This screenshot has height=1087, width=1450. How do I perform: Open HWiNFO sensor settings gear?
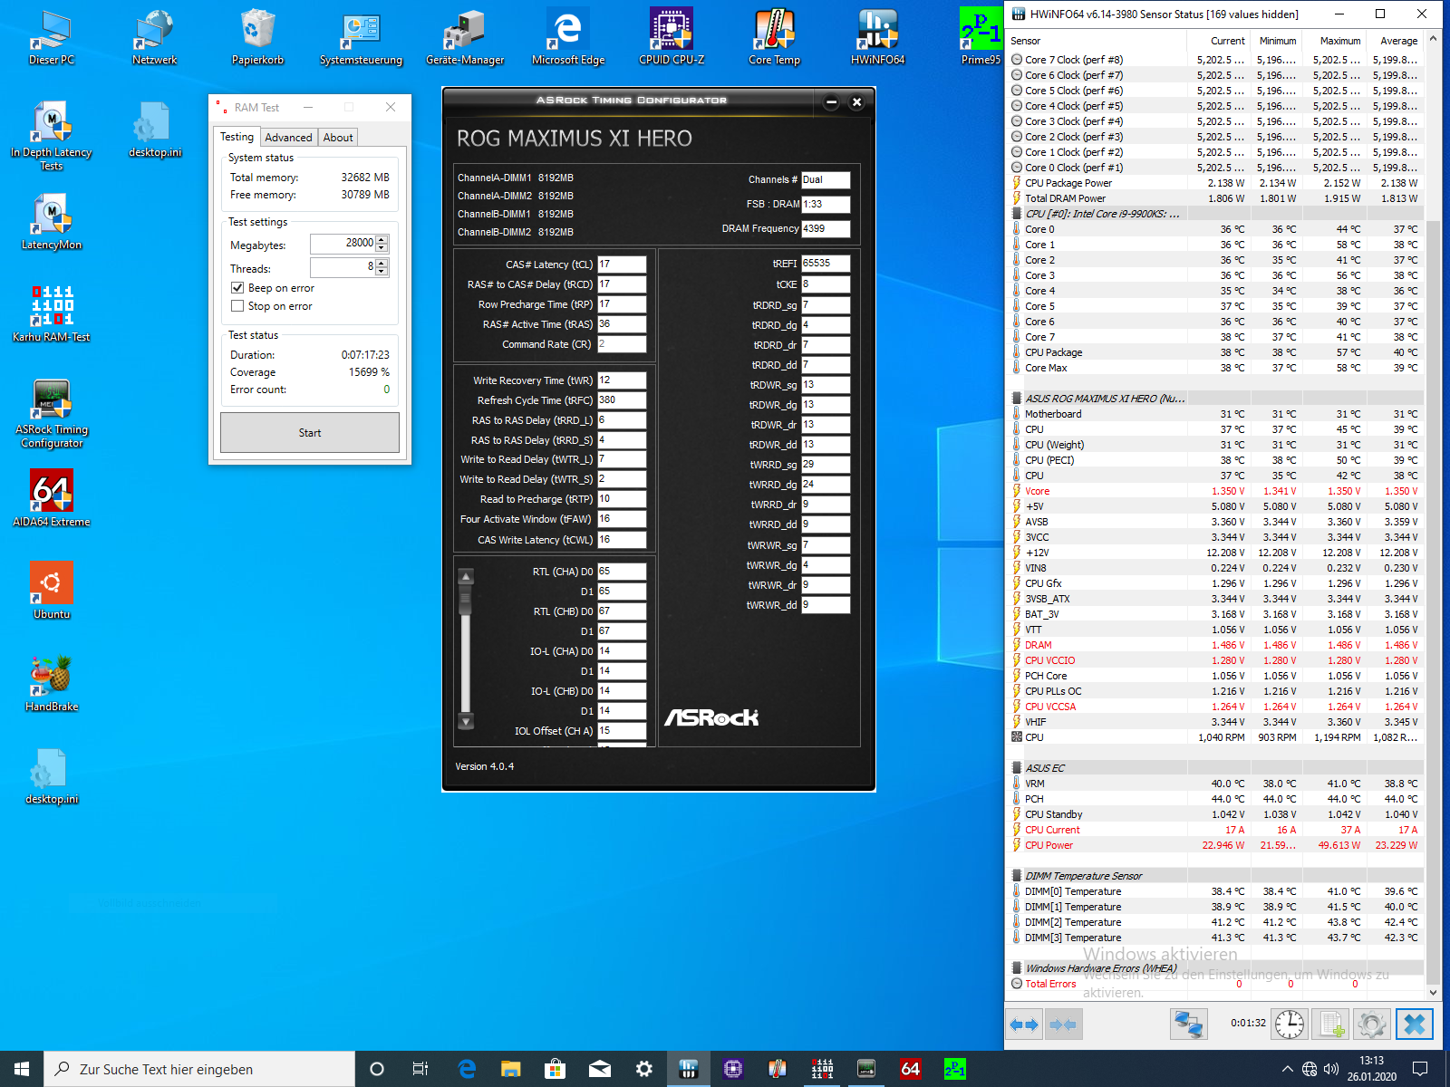(x=1372, y=1024)
